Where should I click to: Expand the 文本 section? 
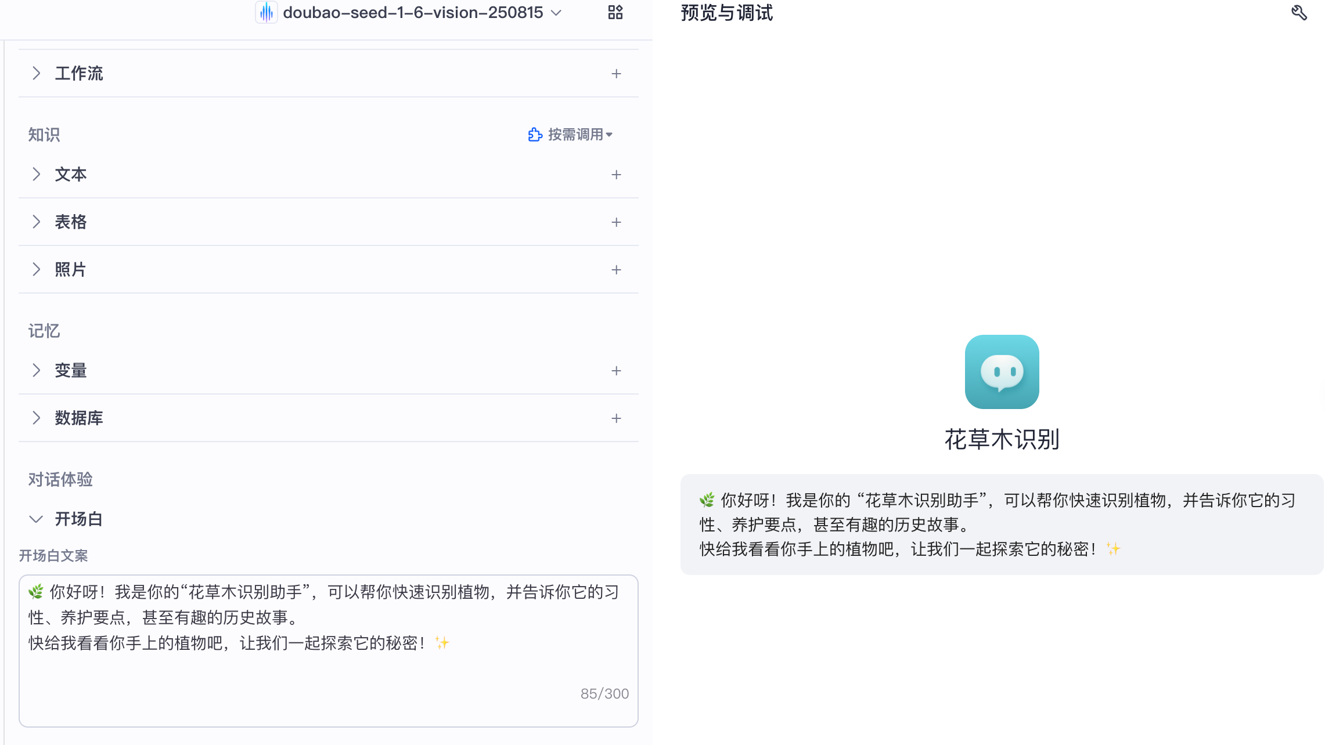click(36, 175)
